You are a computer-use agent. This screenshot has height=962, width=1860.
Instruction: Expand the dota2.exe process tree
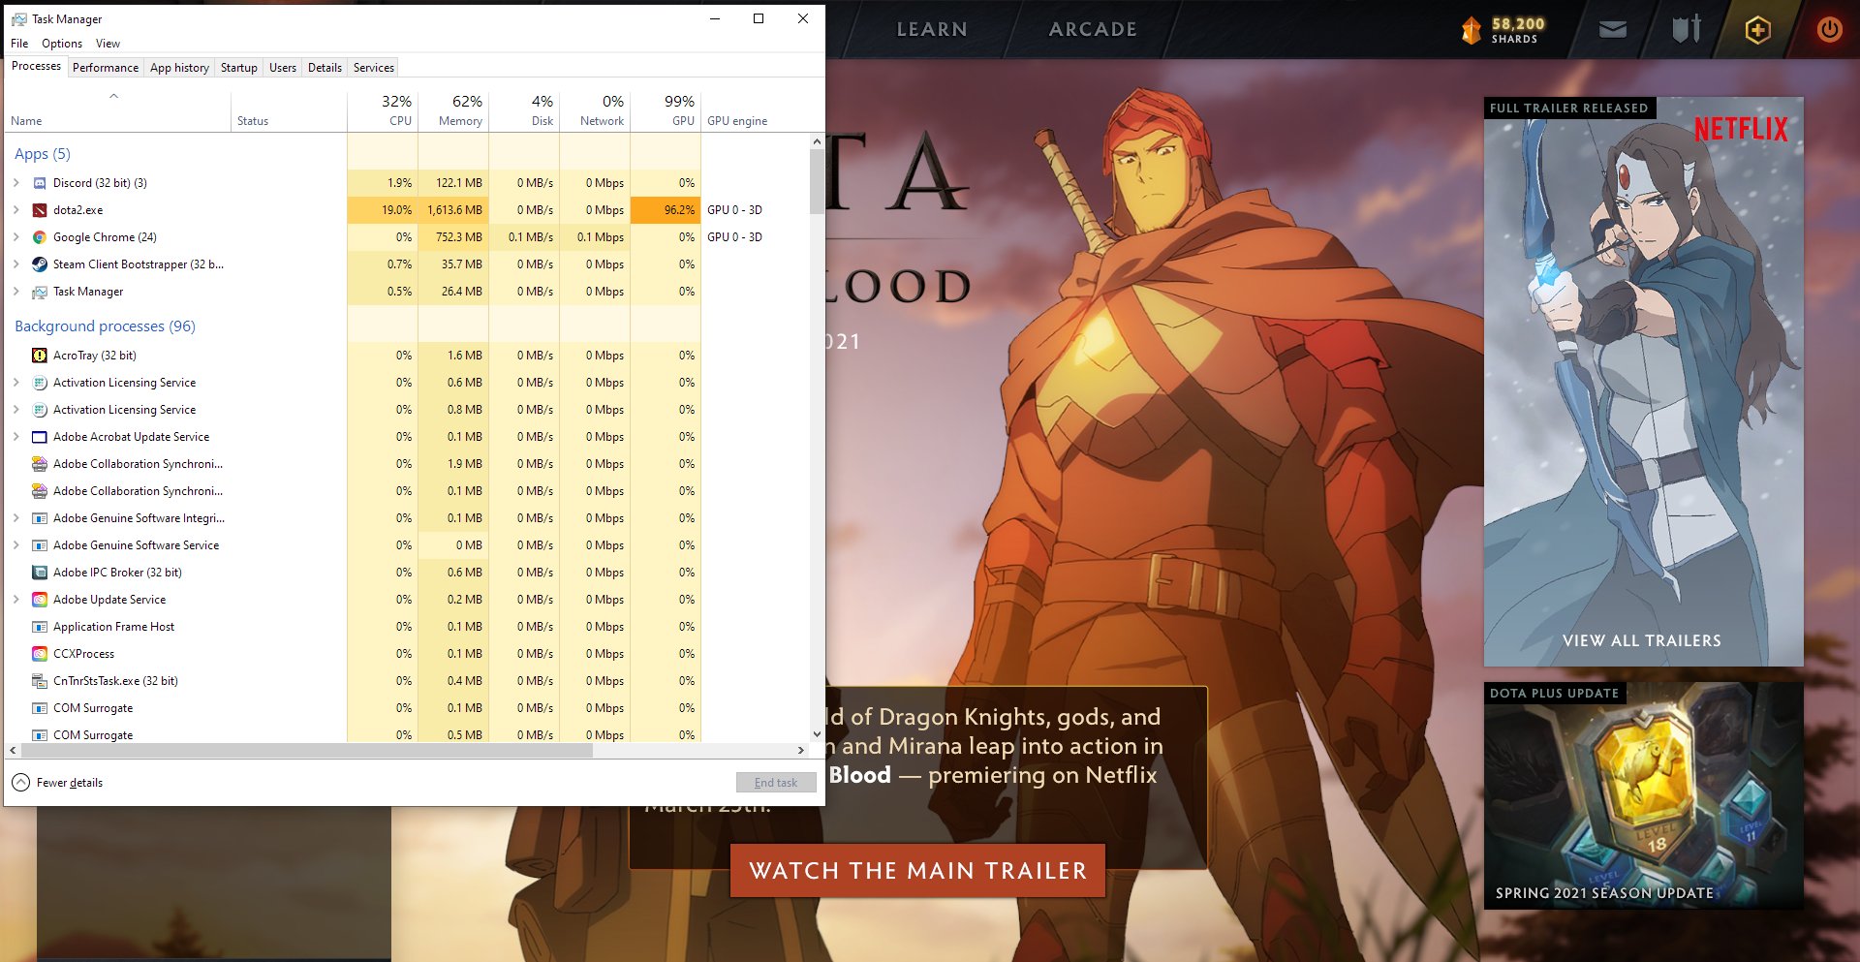pos(15,209)
